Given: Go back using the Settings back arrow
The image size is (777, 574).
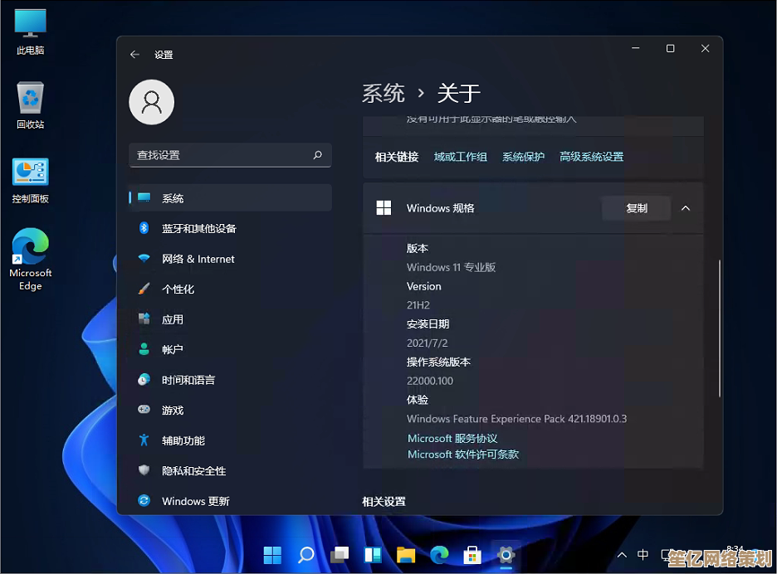Looking at the screenshot, I should [x=135, y=55].
